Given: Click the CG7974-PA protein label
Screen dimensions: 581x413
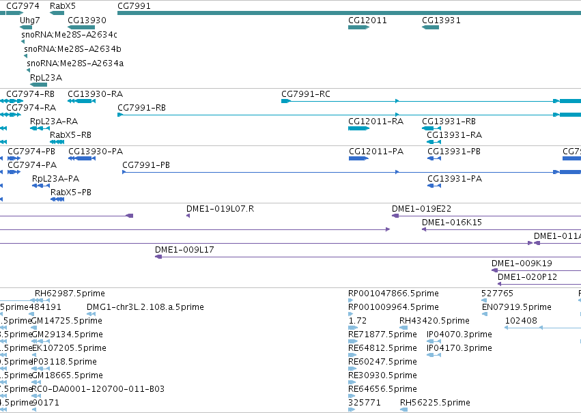Looking at the screenshot, I should tap(32, 165).
